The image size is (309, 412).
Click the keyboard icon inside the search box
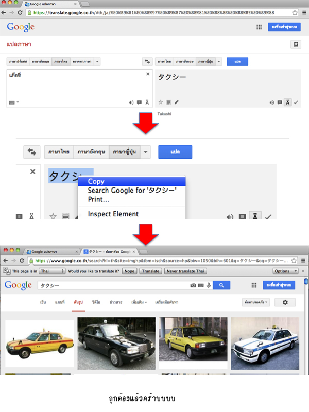201,285
